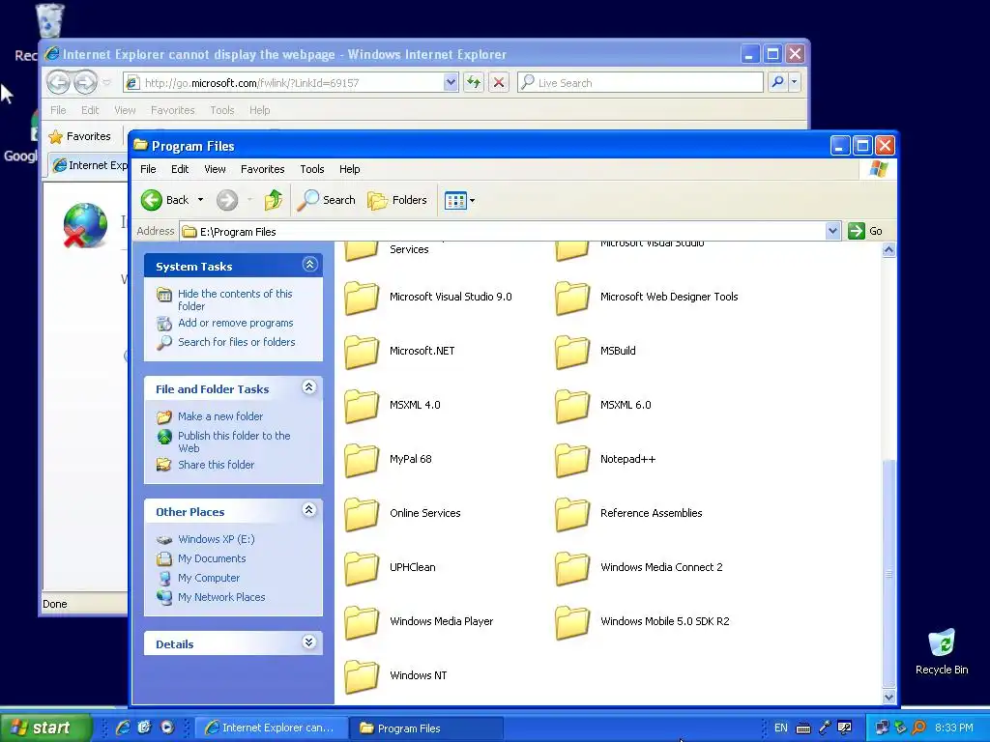Open the Tools menu in Program Files
This screenshot has width=990, height=742.
click(x=312, y=169)
